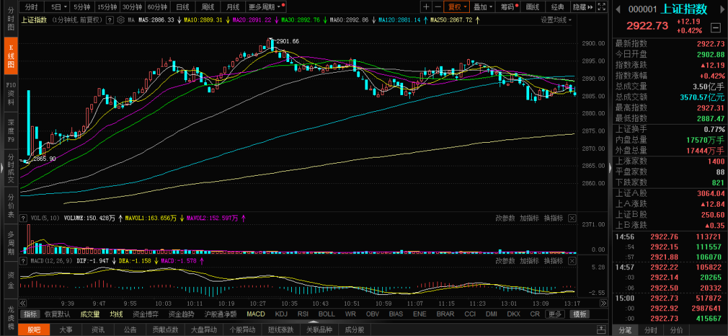728x336 pixels.
Task: Toggle 筹码 chip distribution panel
Action: pyautogui.click(x=509, y=7)
